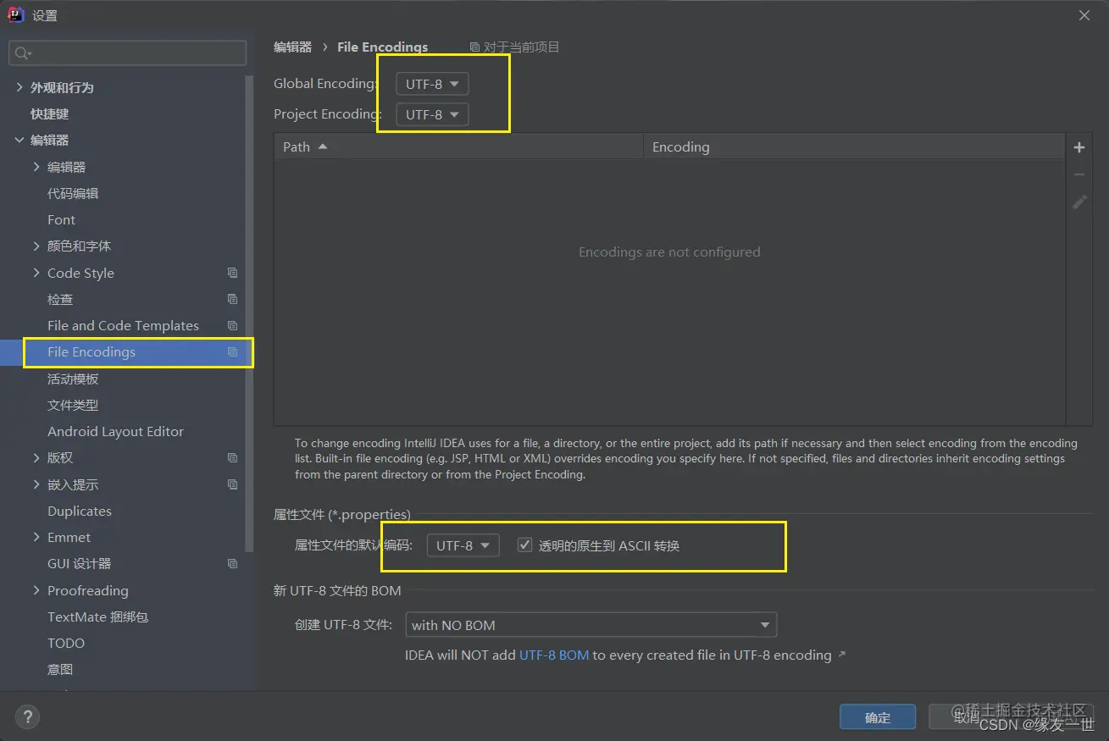The width and height of the screenshot is (1109, 741).
Task: Select TODO settings item
Action: click(x=66, y=643)
